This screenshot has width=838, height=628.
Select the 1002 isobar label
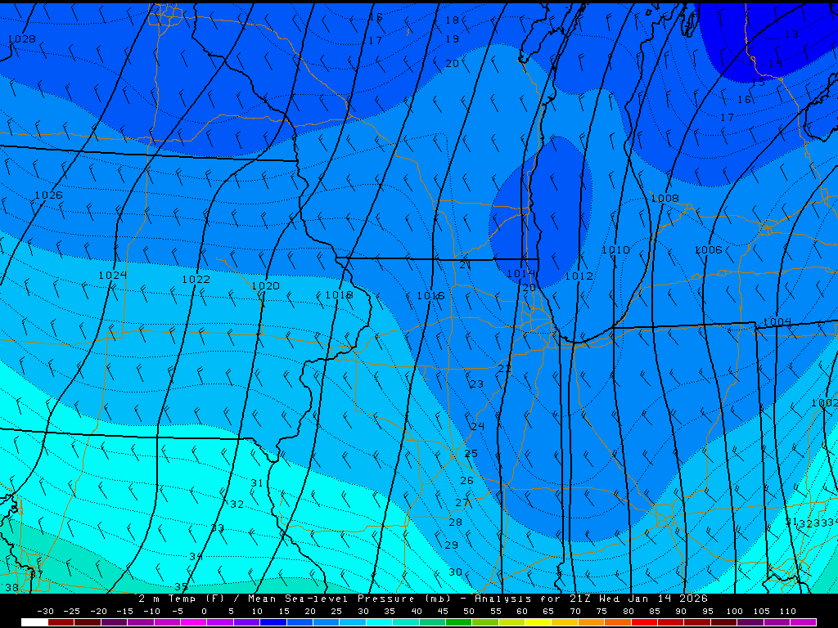coord(824,402)
